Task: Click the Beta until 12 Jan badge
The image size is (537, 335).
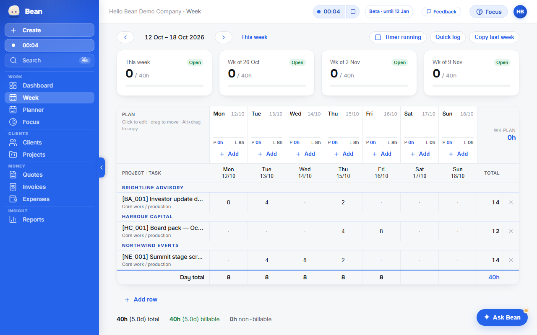Action: 389,11
